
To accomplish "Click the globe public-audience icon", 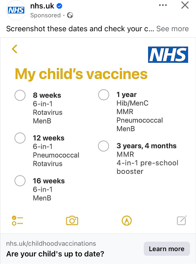I will point(70,15).
